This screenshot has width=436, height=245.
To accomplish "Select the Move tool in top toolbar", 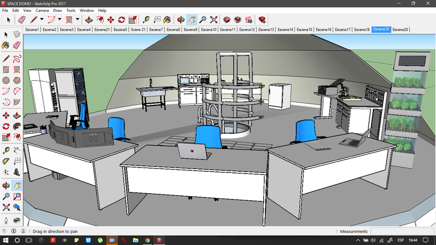I will pos(111,19).
